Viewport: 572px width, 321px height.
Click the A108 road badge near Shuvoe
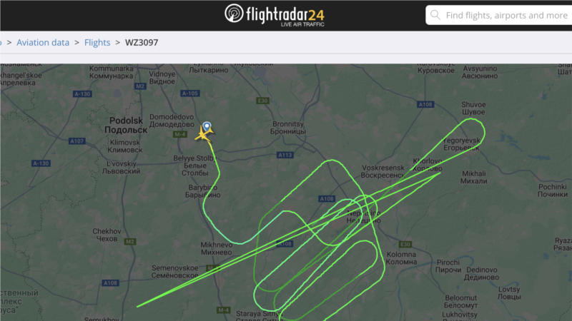[x=425, y=104]
